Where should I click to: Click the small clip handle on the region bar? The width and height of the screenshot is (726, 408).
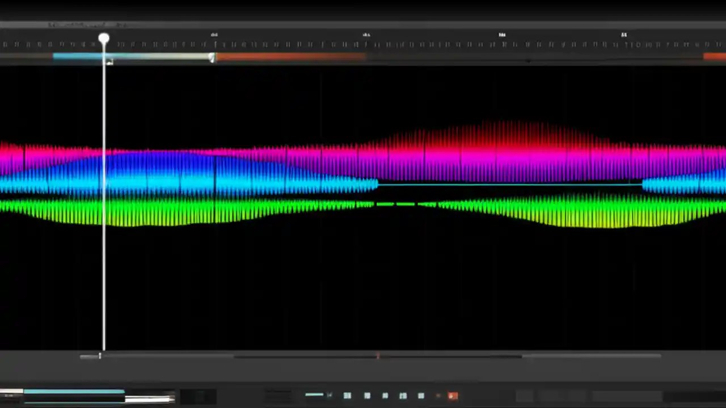pos(109,61)
